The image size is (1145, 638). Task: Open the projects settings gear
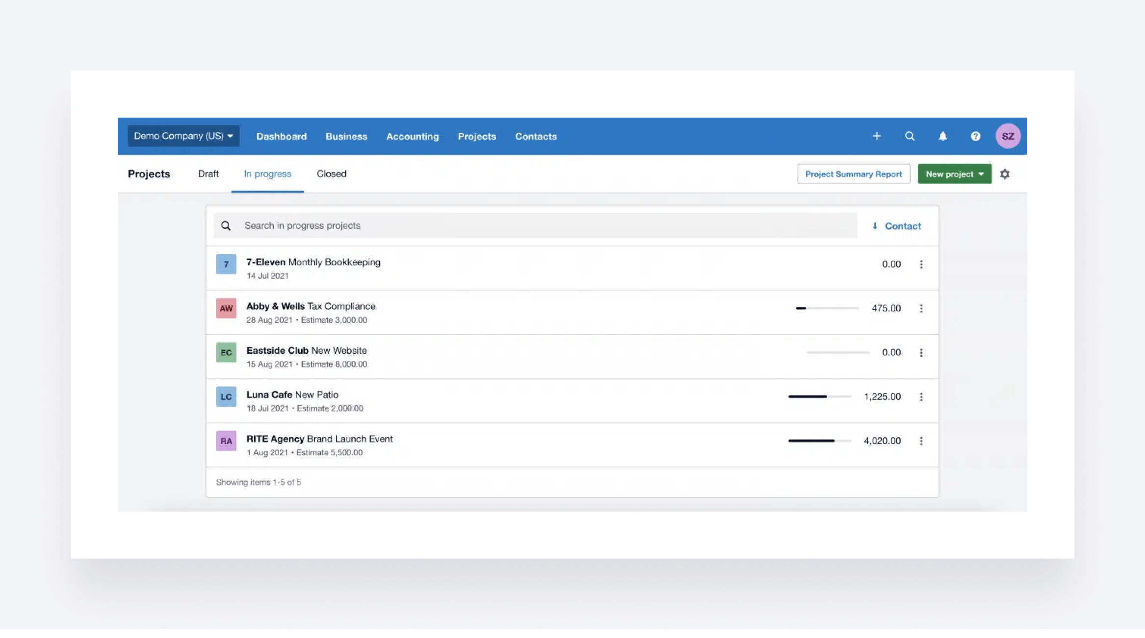1005,174
